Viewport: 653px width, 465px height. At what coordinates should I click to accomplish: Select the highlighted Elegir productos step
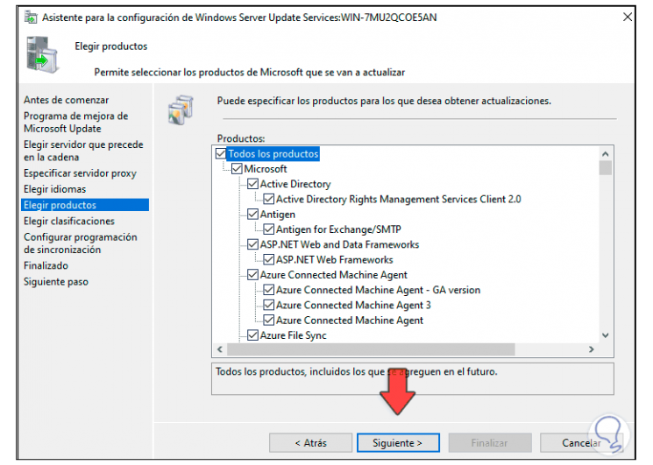pos(85,205)
